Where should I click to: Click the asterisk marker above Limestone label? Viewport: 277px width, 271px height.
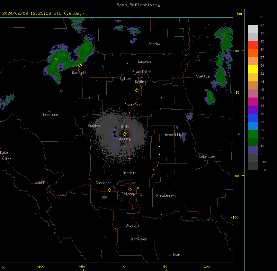pos(49,111)
